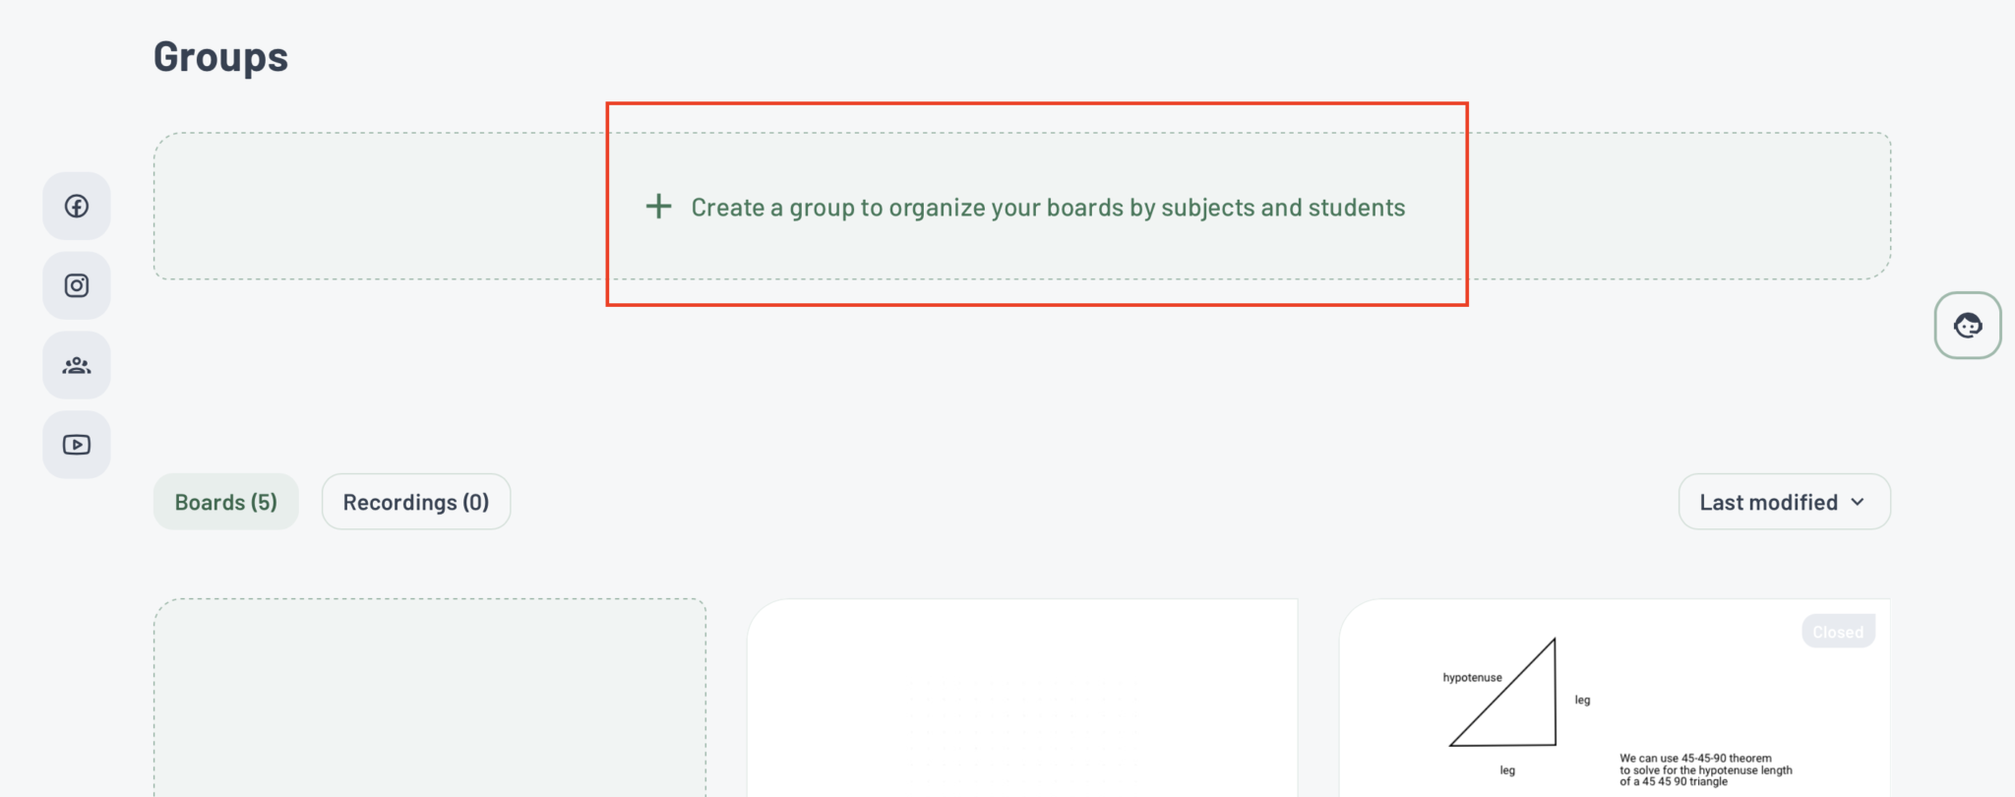2015x797 pixels.
Task: Switch to the Recordings (0) tab
Action: coord(416,502)
